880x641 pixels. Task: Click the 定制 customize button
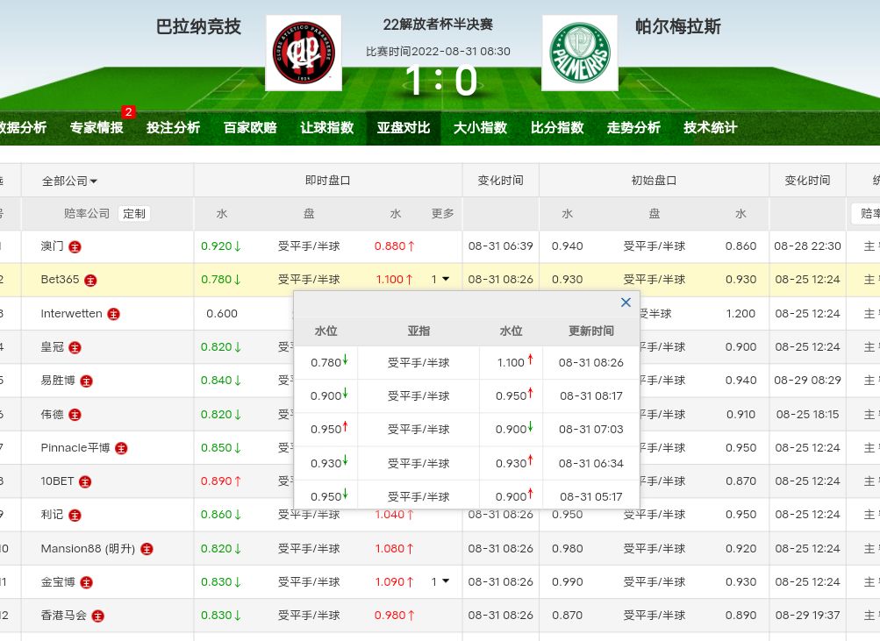[x=134, y=213]
